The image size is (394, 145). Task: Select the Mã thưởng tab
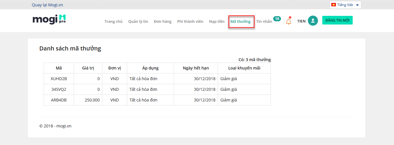click(241, 21)
